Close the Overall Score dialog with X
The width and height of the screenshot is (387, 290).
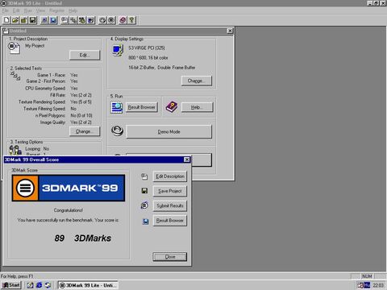coord(187,159)
